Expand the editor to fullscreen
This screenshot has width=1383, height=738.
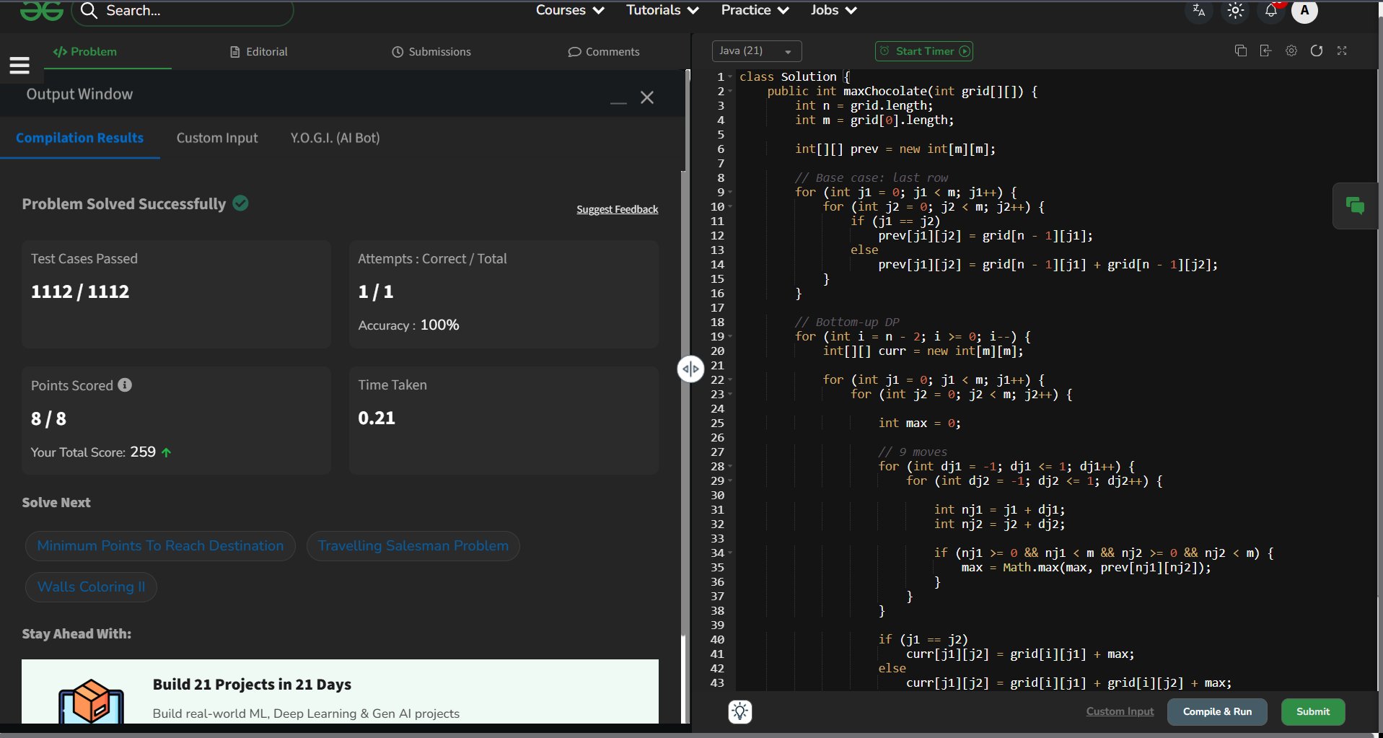tap(1342, 50)
